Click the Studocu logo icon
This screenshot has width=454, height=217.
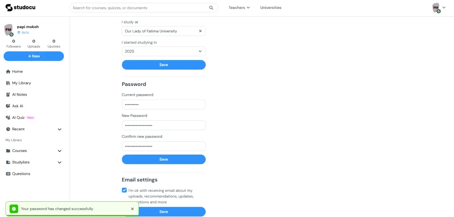tap(9, 7)
